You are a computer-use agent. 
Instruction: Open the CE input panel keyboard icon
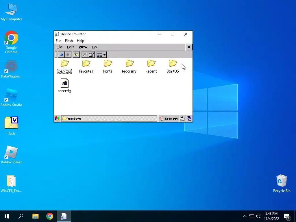pos(182,119)
